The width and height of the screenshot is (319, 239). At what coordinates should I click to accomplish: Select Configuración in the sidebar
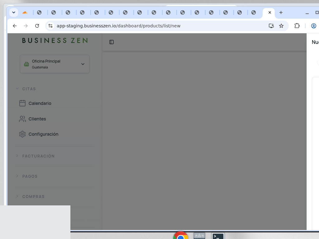(39, 134)
